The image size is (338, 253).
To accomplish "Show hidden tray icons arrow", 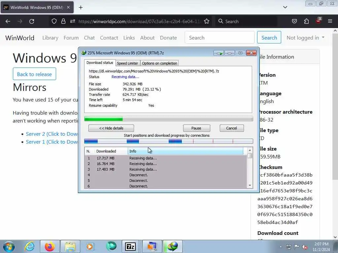I will pos(281,247).
